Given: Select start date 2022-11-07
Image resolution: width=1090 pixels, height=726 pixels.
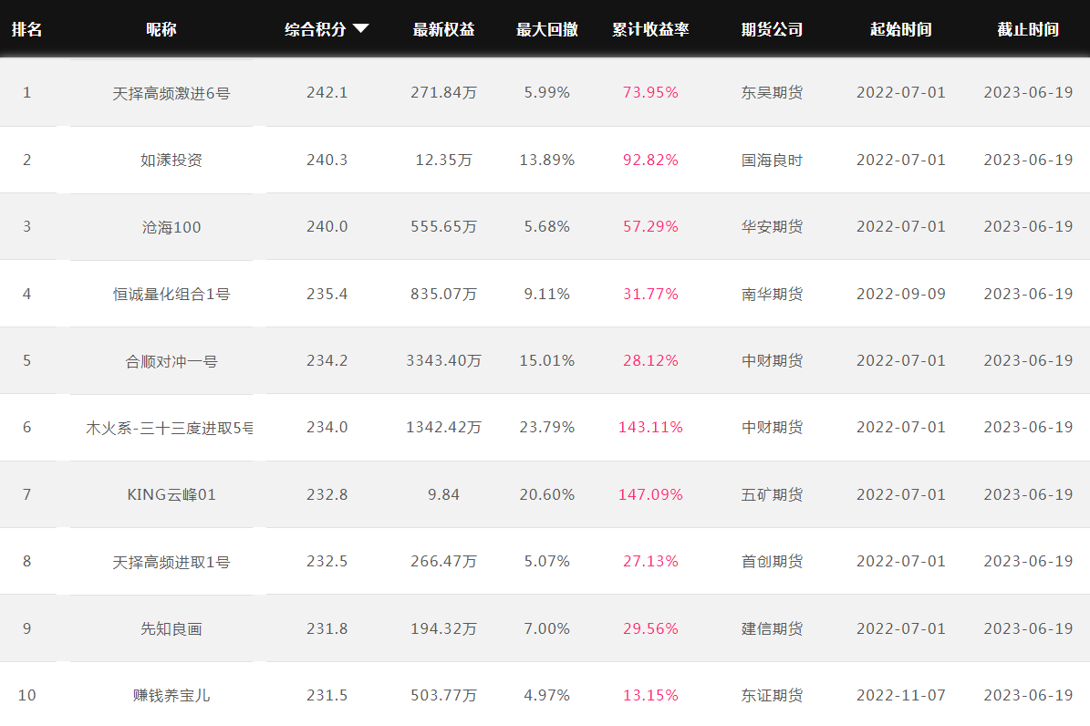Looking at the screenshot, I should click(901, 695).
